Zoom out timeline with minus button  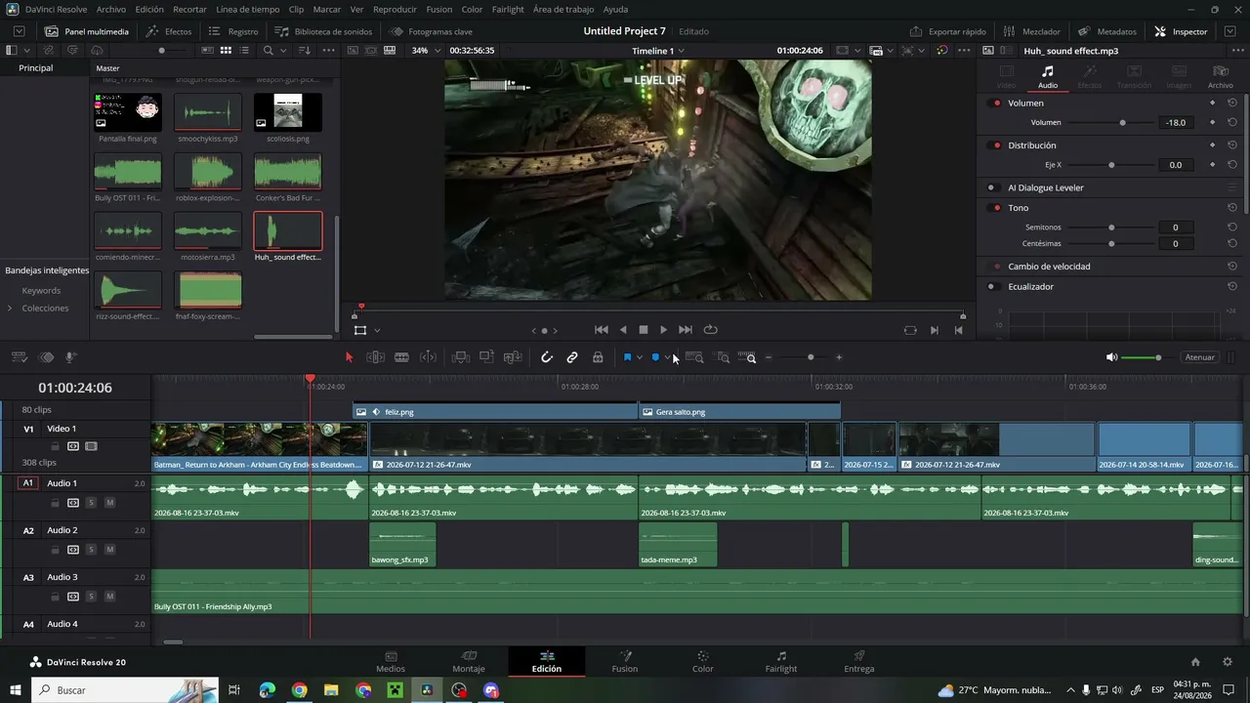769,357
